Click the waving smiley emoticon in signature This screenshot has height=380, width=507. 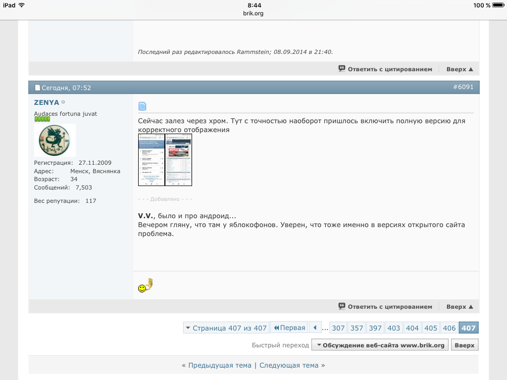(x=145, y=285)
